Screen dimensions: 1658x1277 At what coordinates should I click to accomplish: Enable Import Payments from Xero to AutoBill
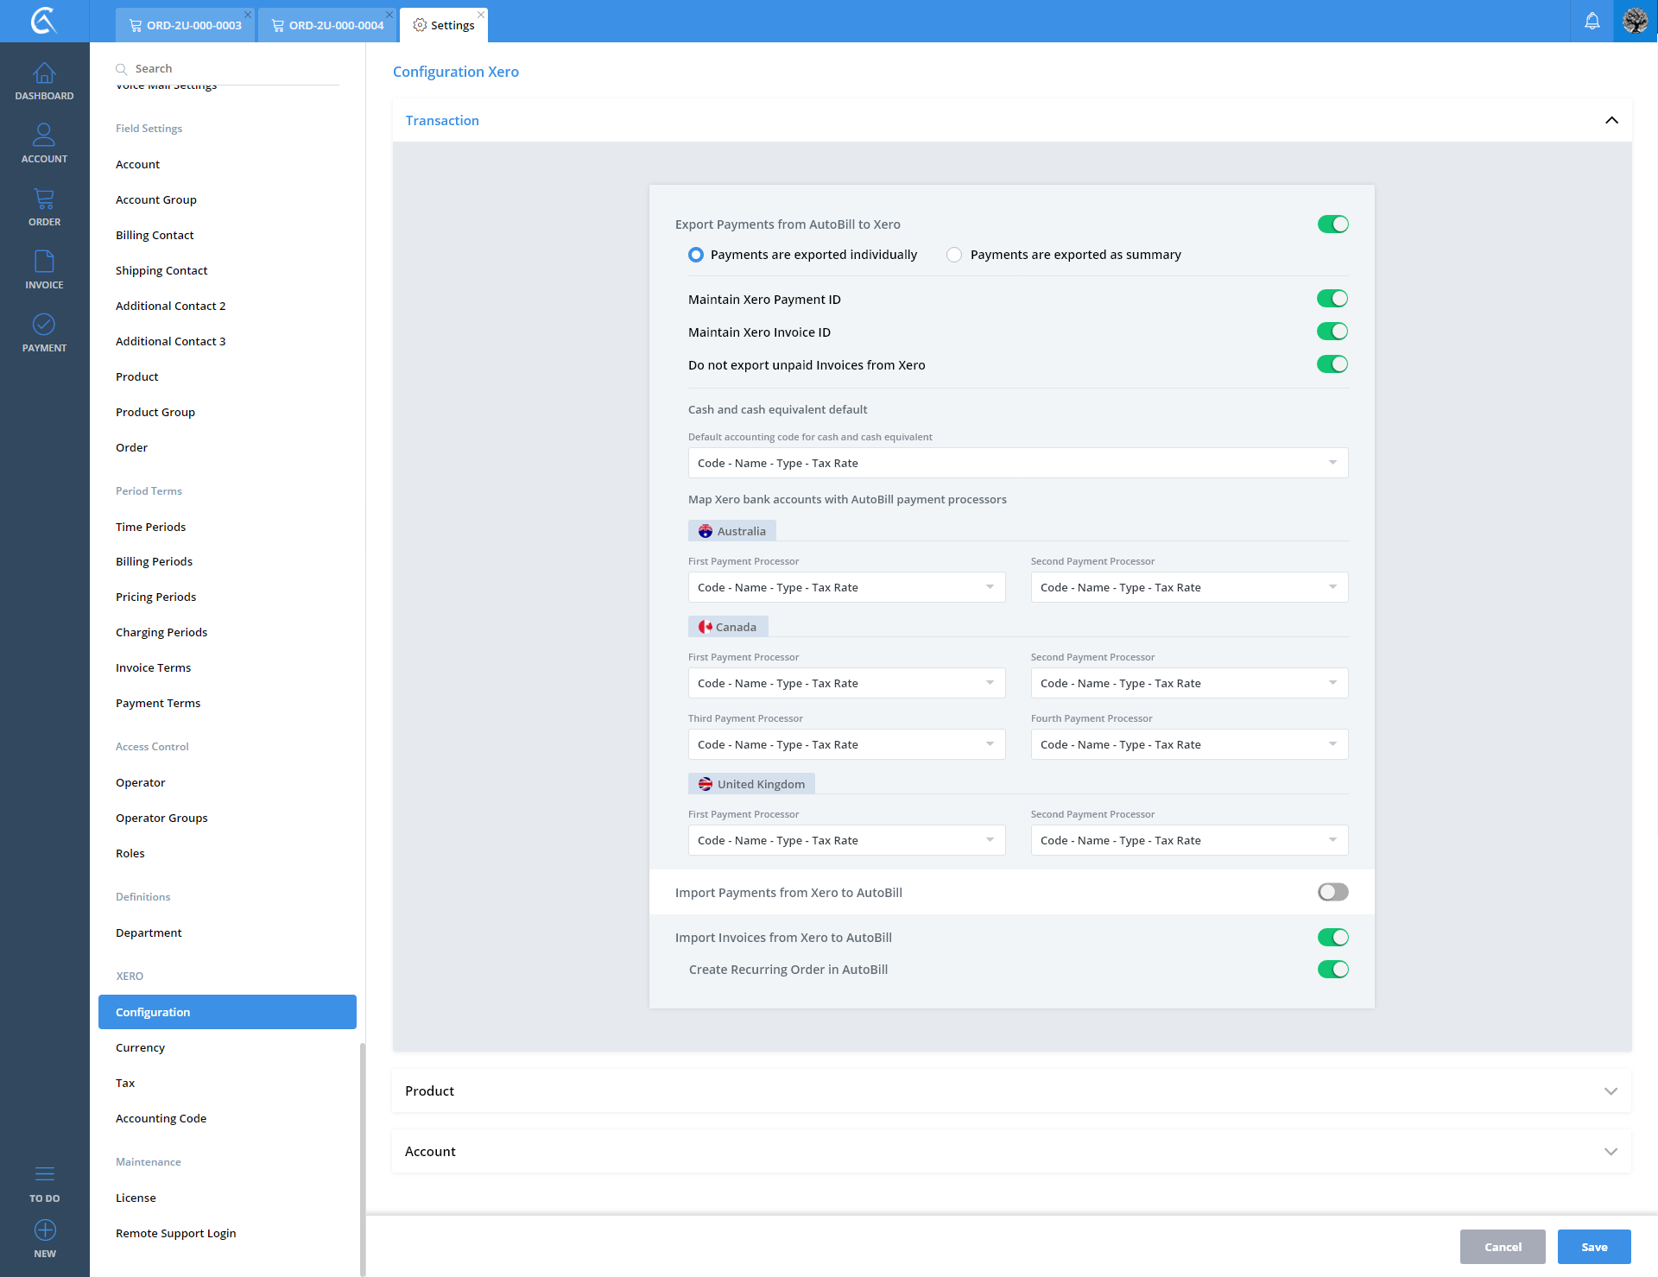1332,892
